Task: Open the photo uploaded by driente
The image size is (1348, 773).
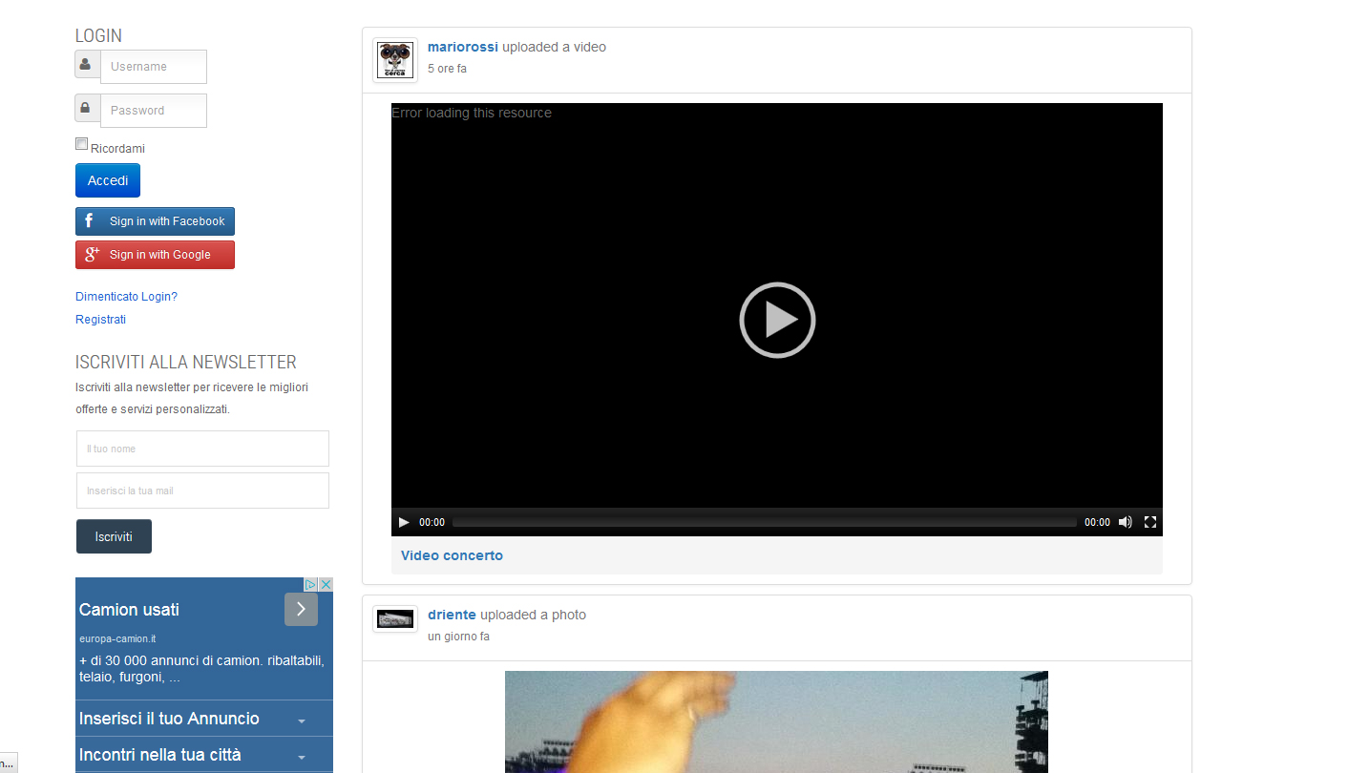Action: [x=776, y=721]
